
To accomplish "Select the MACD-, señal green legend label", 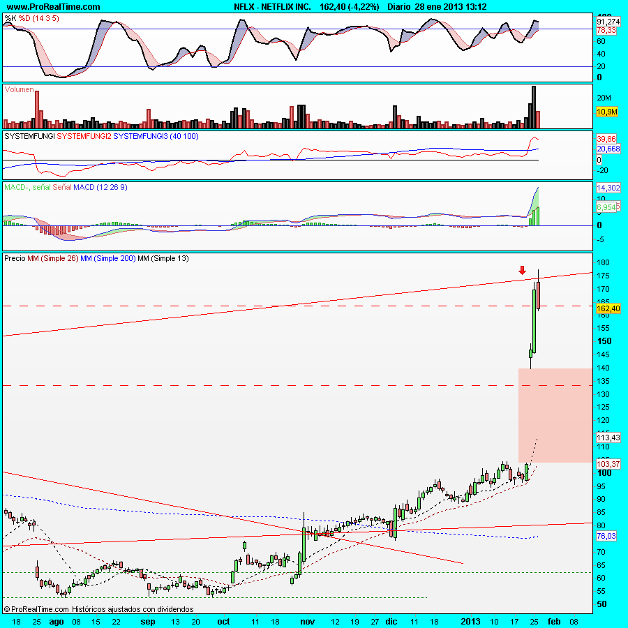I will pos(27,187).
